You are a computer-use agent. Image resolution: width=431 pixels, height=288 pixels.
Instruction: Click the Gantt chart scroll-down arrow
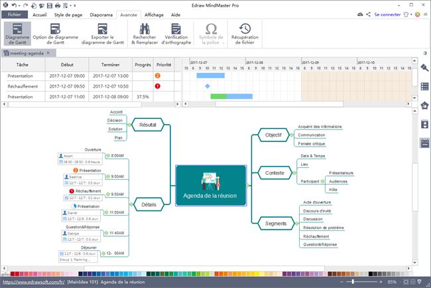(x=415, y=98)
